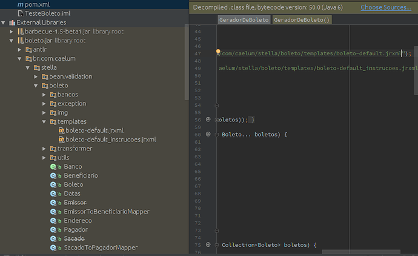Fold the method starting at line 60

[x=217, y=135]
